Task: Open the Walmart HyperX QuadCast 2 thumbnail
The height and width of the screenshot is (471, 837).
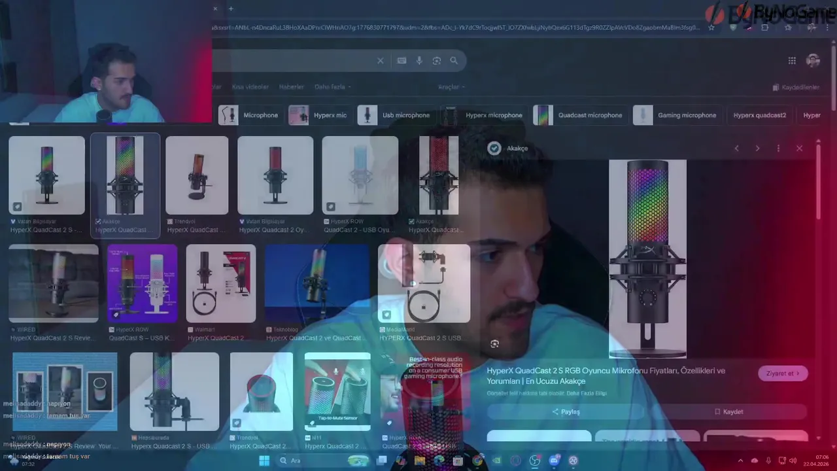Action: [221, 283]
